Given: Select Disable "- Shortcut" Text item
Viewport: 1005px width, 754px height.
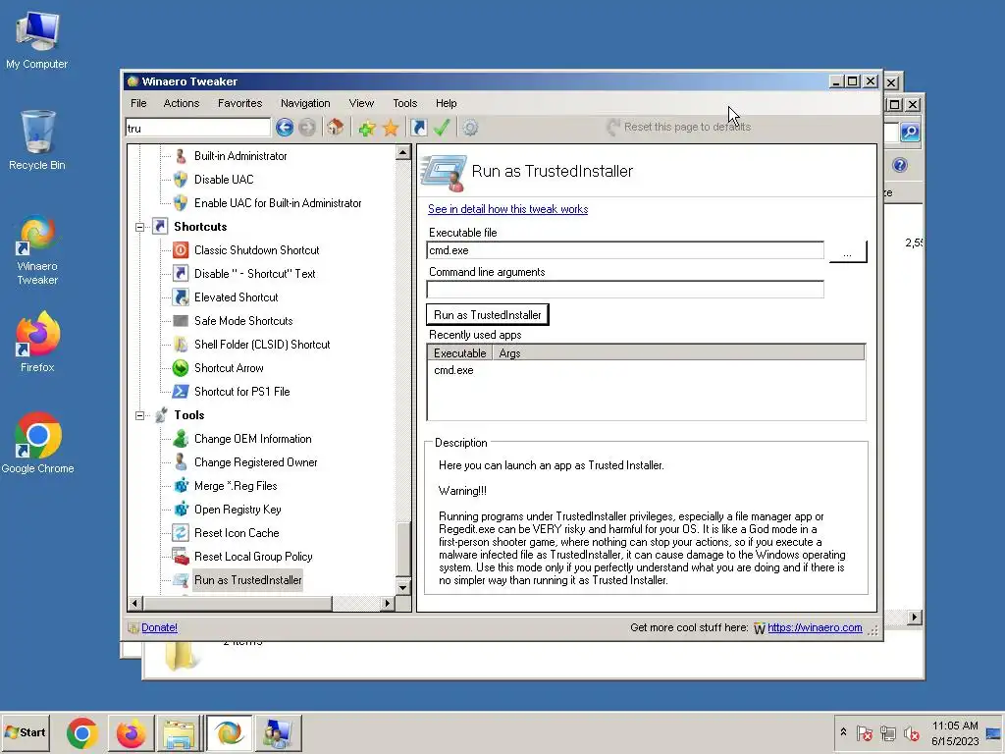Looking at the screenshot, I should click(254, 274).
